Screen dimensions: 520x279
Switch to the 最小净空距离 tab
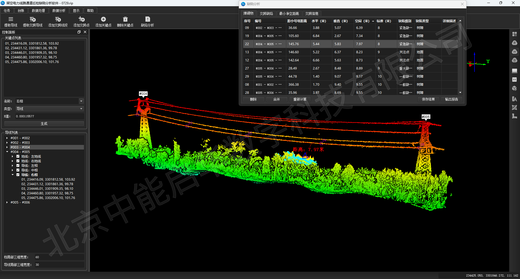[x=289, y=14]
